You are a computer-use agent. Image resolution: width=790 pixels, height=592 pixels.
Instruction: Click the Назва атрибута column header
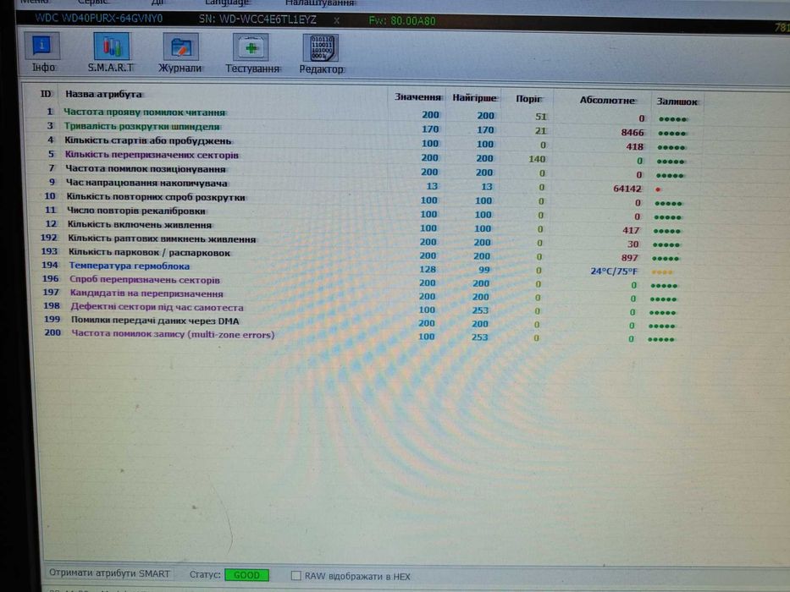coord(103,94)
